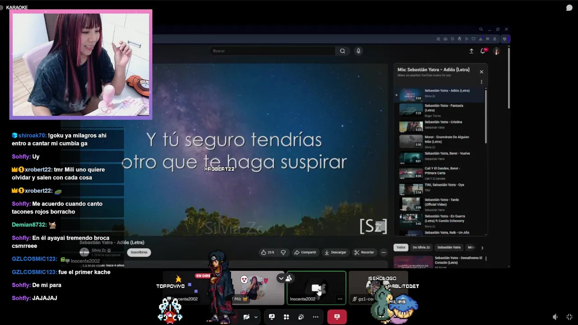578x325 pixels.
Task: Select the Todos filter chip
Action: [401, 247]
